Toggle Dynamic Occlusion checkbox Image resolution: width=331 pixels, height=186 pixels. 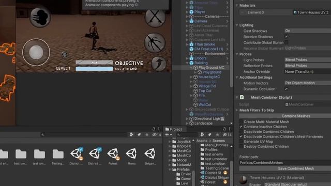pyautogui.click(x=286, y=89)
